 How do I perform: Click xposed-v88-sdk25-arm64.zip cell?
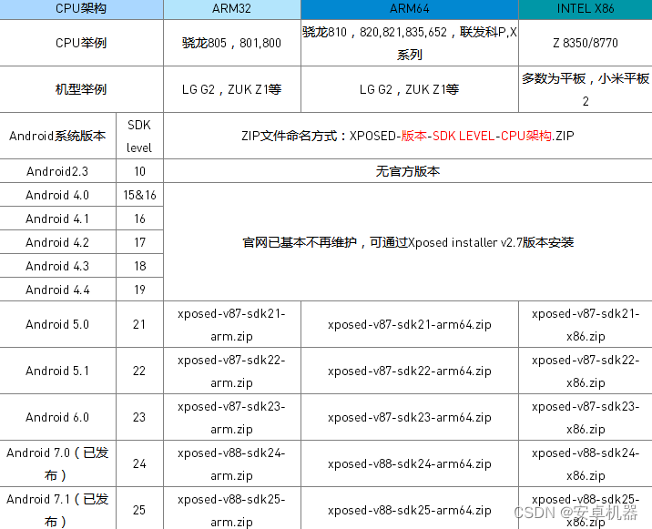pyautogui.click(x=410, y=508)
